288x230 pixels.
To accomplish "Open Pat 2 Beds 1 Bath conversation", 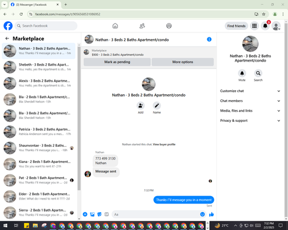I will (x=39, y=180).
